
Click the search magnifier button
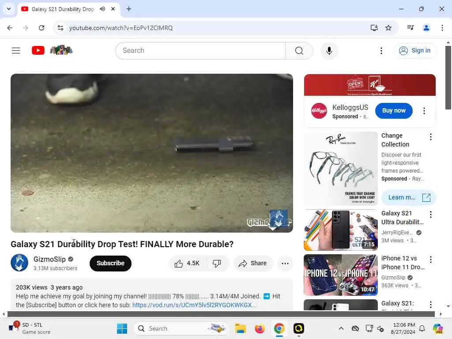pyautogui.click(x=299, y=51)
